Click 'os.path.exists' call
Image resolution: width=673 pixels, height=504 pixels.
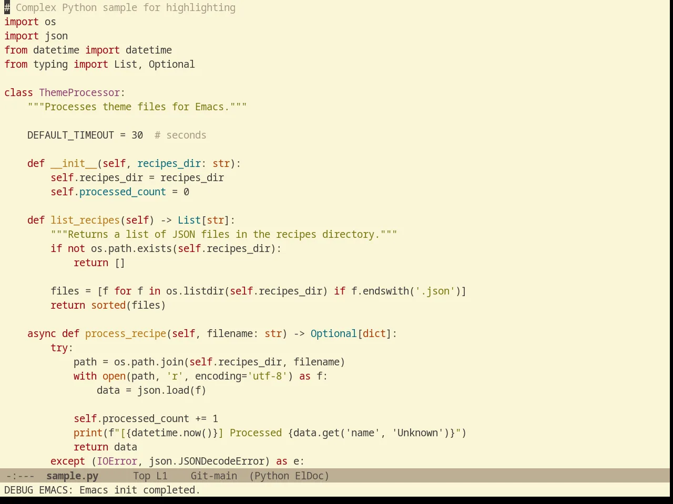pyautogui.click(x=131, y=248)
